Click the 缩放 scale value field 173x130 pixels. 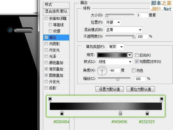pos(140,79)
